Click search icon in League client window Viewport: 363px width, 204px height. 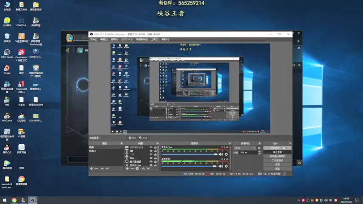point(299,65)
